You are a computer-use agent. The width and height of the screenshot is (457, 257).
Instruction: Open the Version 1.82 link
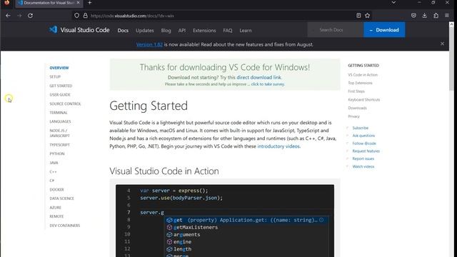(x=149, y=44)
